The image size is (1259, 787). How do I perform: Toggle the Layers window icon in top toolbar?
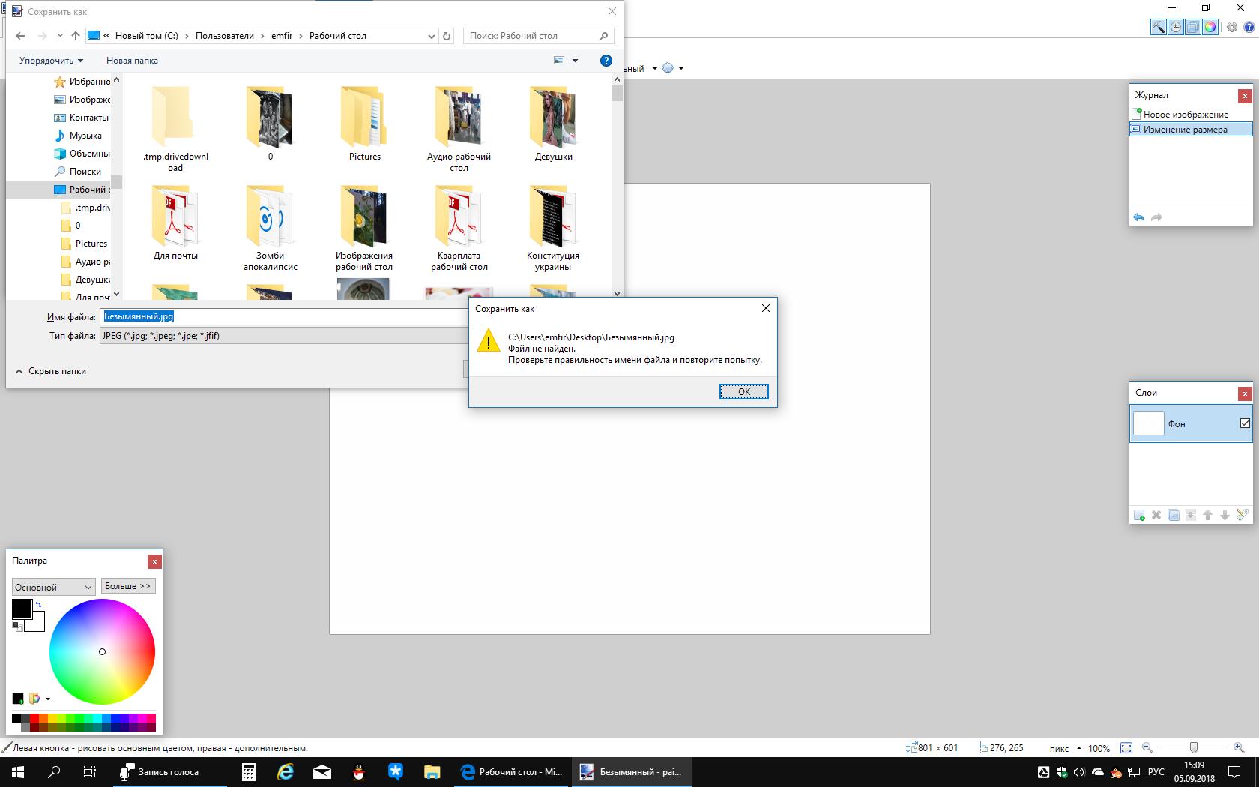1193,28
